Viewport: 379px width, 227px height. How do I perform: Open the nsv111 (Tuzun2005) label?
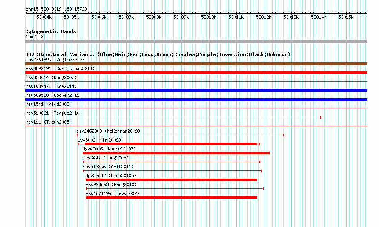(49, 122)
